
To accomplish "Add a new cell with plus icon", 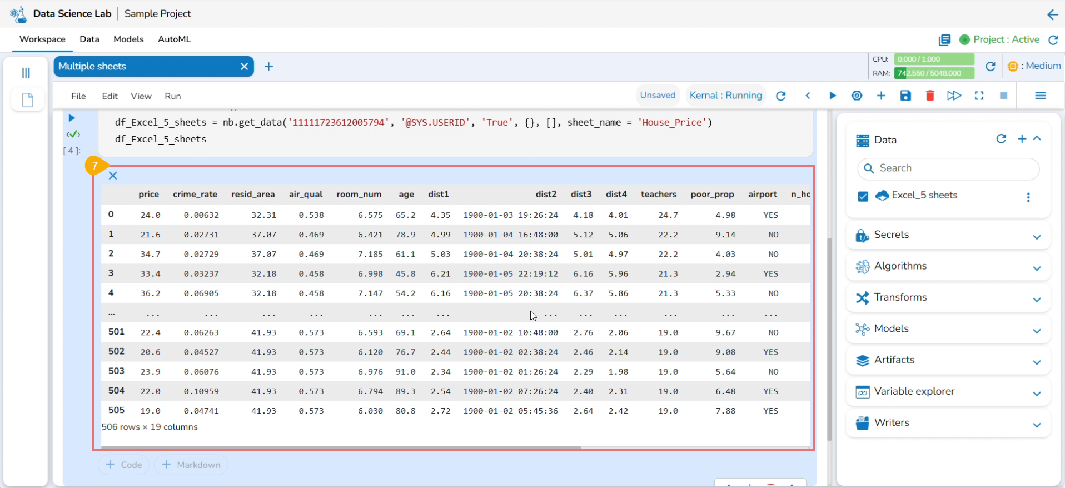I will [x=881, y=96].
